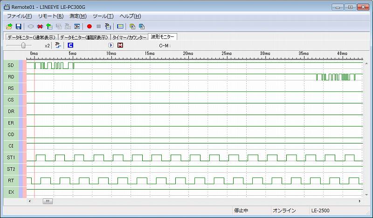The image size is (373, 218).
Task: Click the blue stacked windows icon
Action: point(142,27)
